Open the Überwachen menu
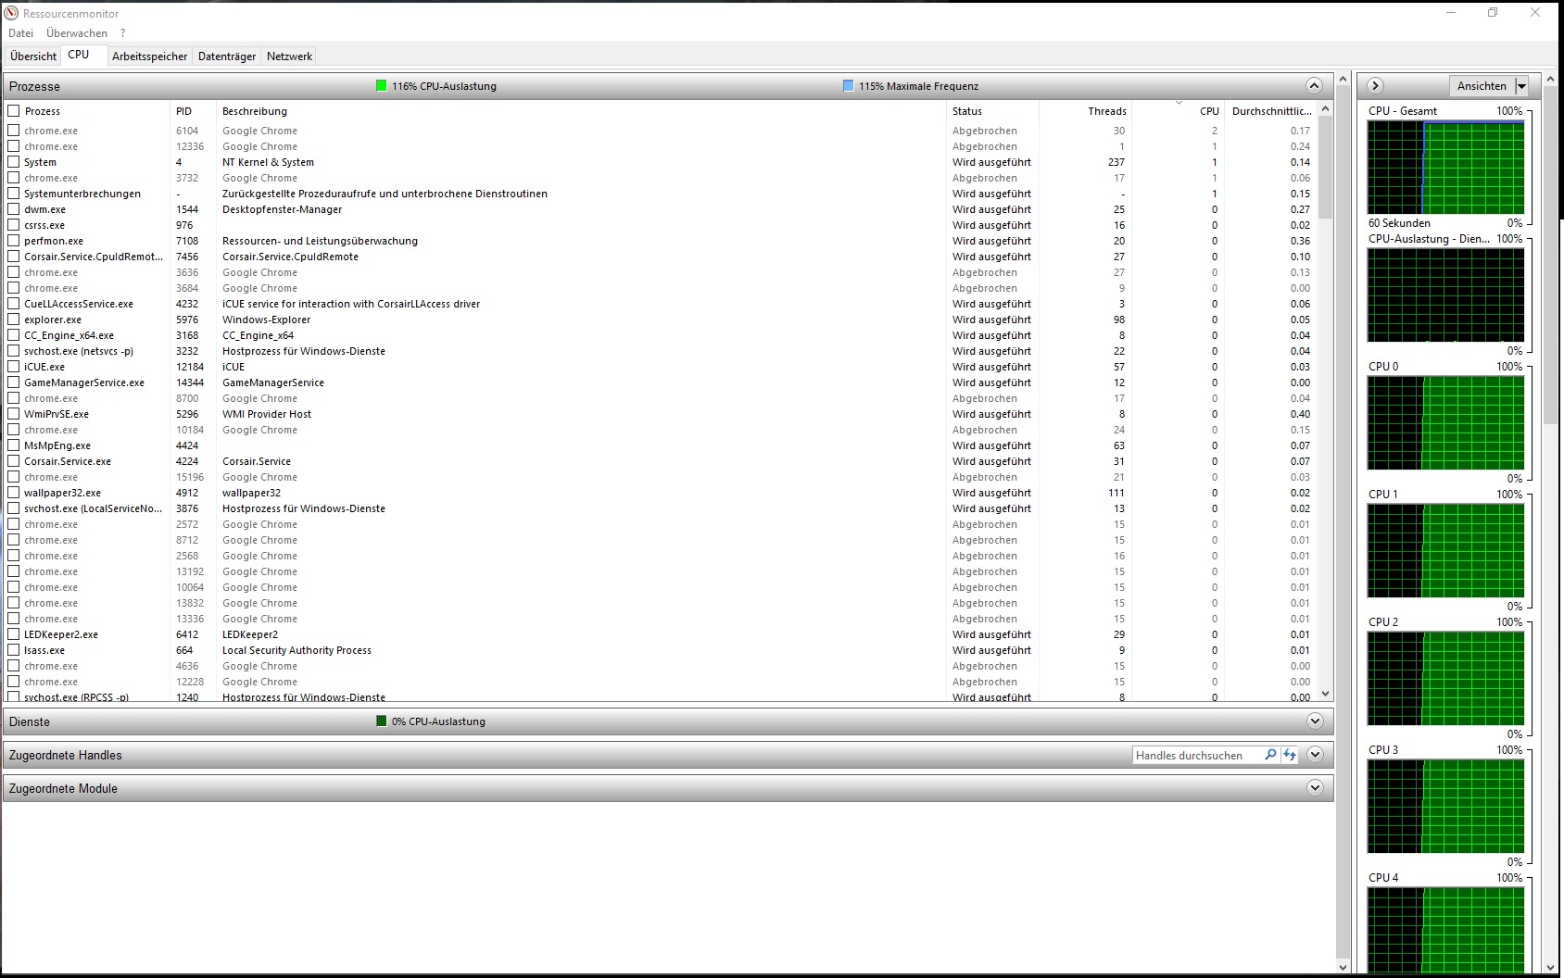The image size is (1564, 978). [x=77, y=32]
